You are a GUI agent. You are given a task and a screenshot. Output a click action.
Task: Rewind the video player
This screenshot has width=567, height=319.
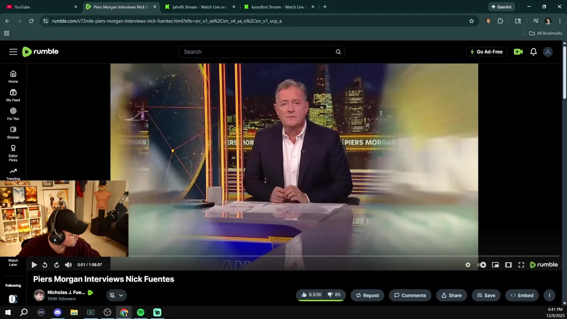pos(45,265)
